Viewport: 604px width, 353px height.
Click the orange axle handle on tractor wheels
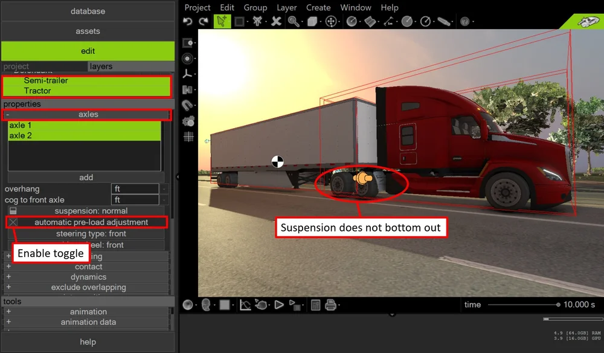[x=362, y=178]
